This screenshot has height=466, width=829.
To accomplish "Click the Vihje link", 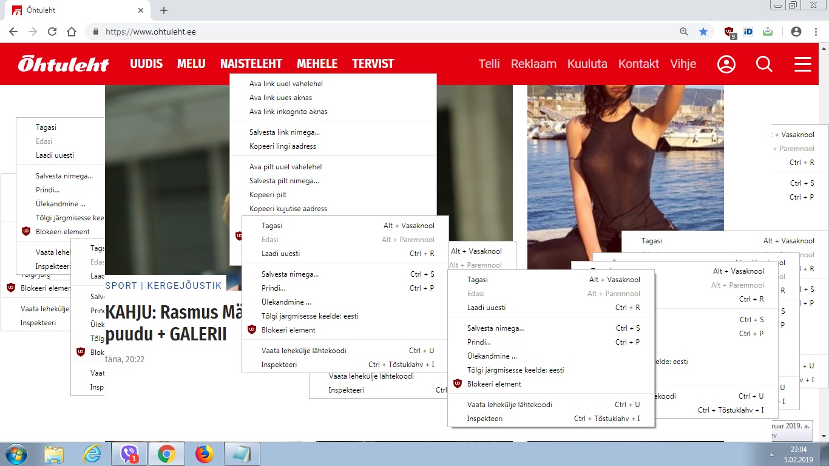I will [683, 64].
